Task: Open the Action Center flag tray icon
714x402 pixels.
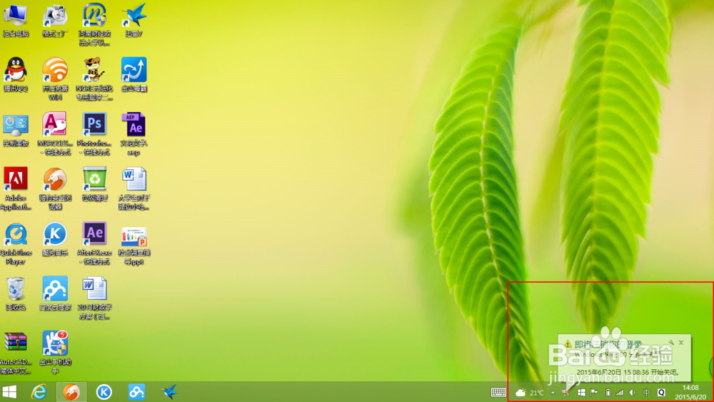Action: tap(594, 393)
